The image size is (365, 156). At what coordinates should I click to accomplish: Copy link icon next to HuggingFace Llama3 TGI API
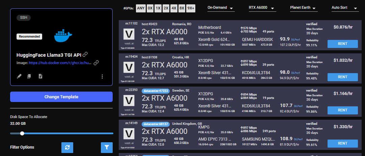[85, 55]
